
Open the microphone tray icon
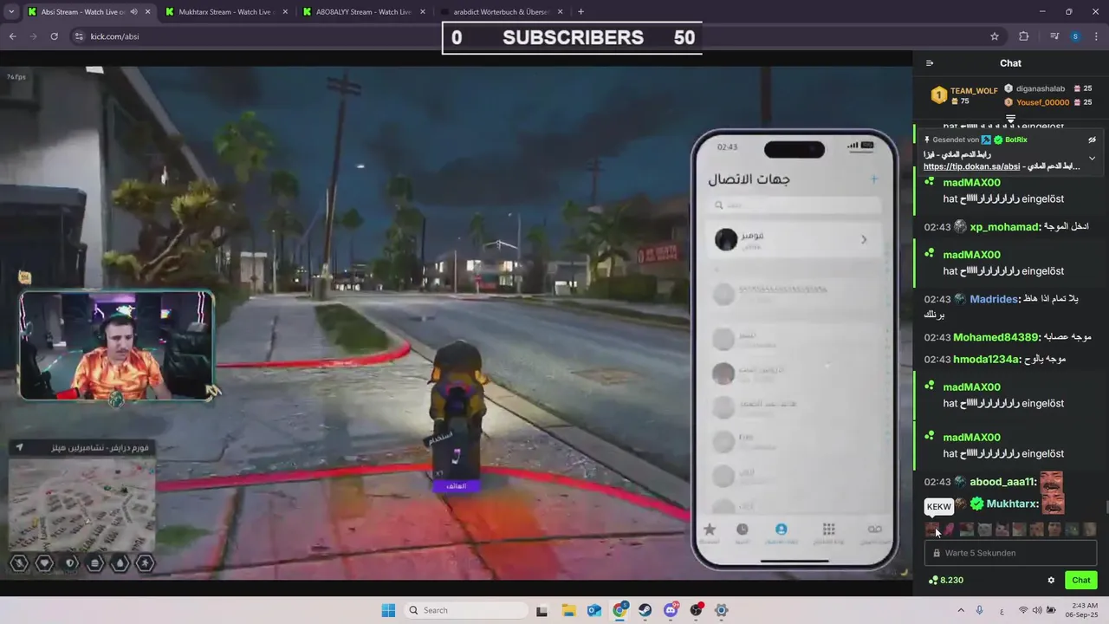pos(980,610)
